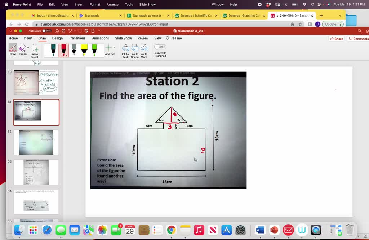Image resolution: width=369 pixels, height=240 pixels.
Task: Click Ink to Text
Action: coord(125,51)
